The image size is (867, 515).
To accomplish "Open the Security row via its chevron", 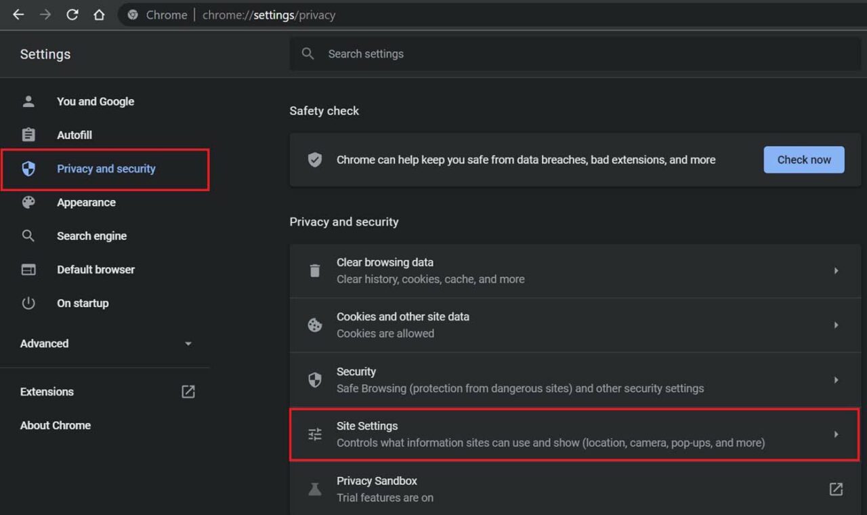I will tap(837, 379).
